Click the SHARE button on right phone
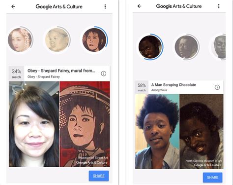Viewport: 233px width, 185px height. [212, 178]
